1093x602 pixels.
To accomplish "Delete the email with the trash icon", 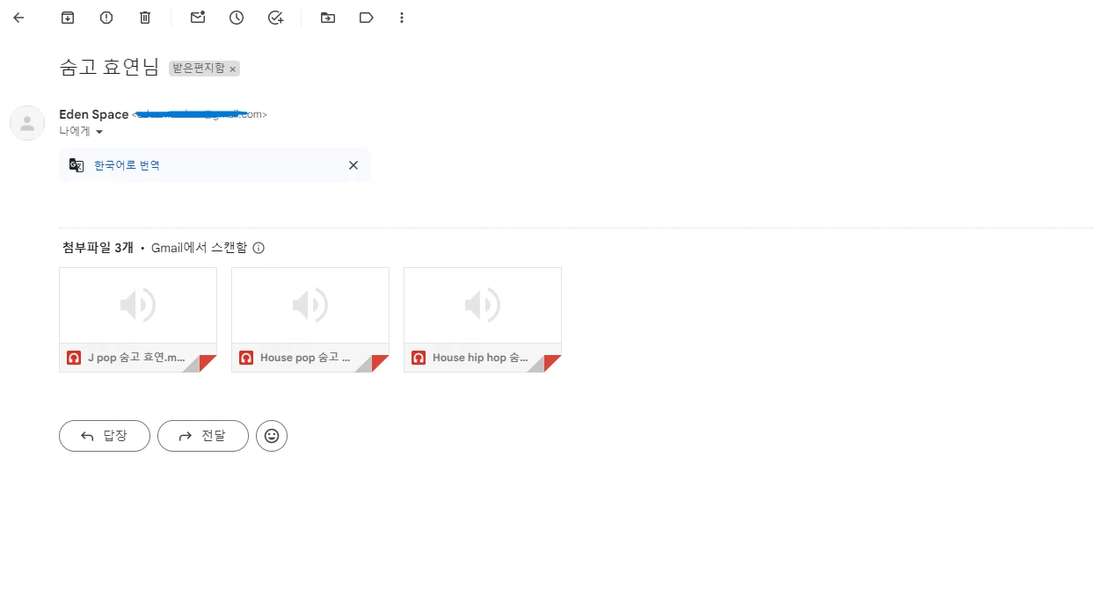I will pyautogui.click(x=145, y=18).
